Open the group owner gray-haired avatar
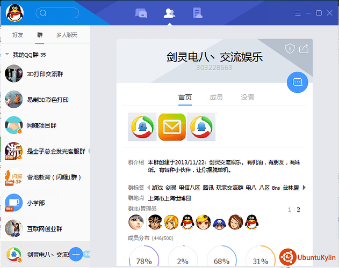The image size is (339, 268). [x=136, y=222]
